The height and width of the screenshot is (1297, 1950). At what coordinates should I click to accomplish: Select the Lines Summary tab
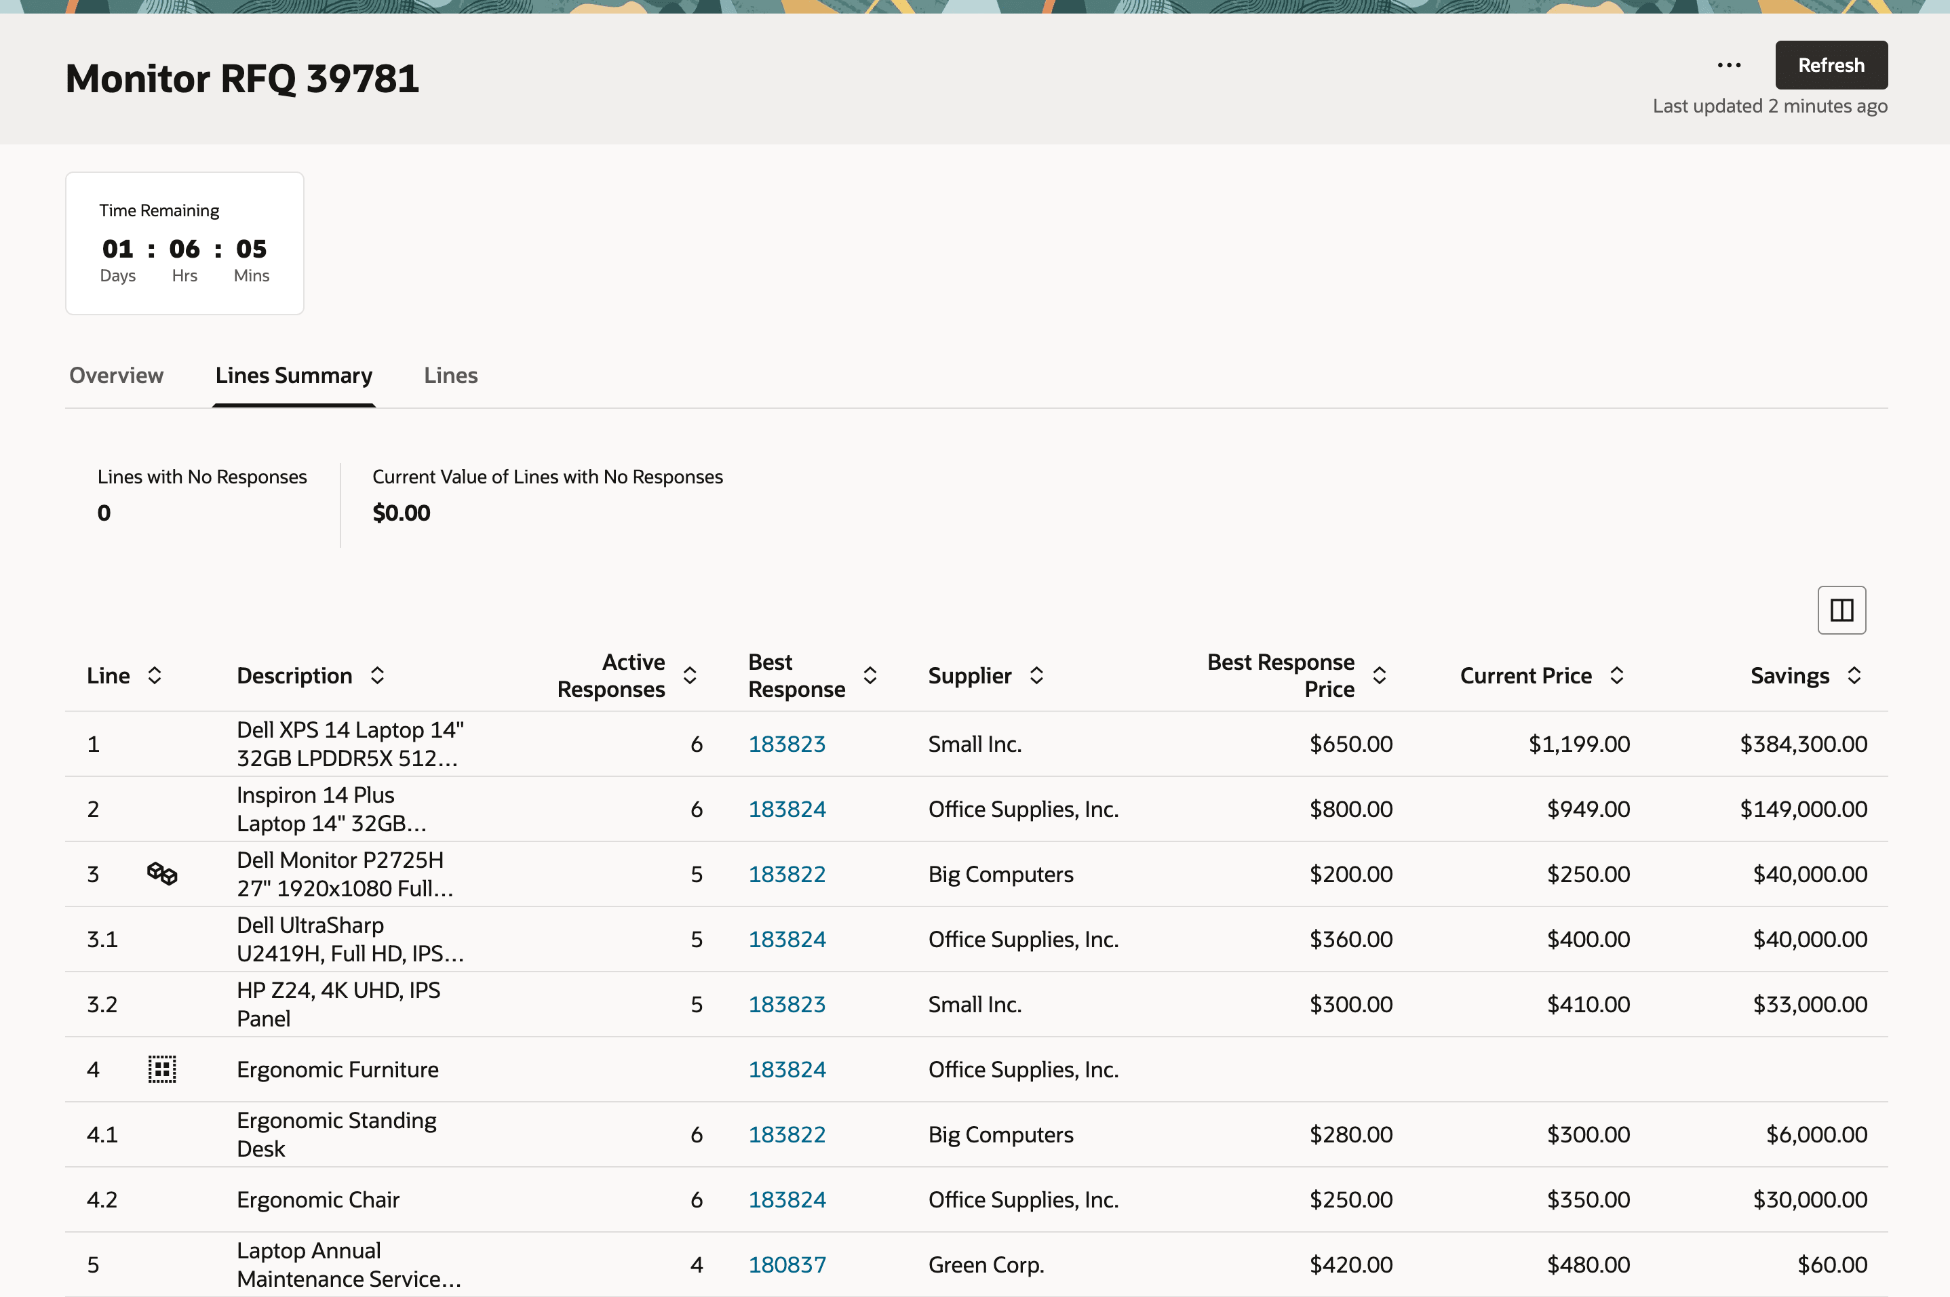click(294, 376)
